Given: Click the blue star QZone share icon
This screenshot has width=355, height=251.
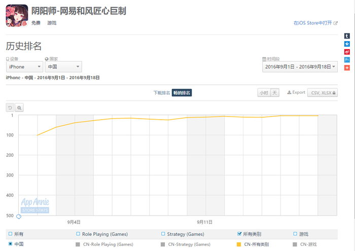Looking at the screenshot, I should pyautogui.click(x=347, y=44).
